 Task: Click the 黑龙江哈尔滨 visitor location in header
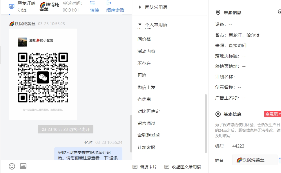pyautogui.click(x=26, y=7)
